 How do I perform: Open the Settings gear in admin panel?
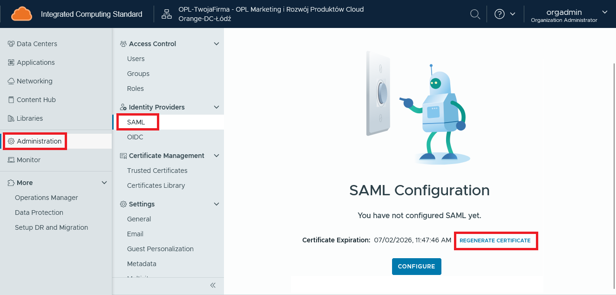point(123,204)
